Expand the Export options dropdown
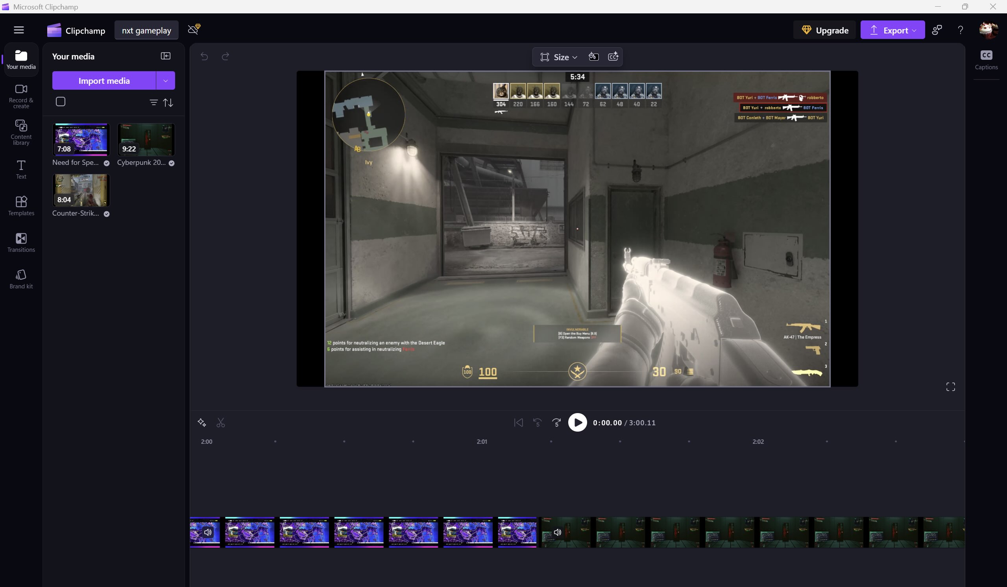Image resolution: width=1007 pixels, height=587 pixels. coord(914,30)
